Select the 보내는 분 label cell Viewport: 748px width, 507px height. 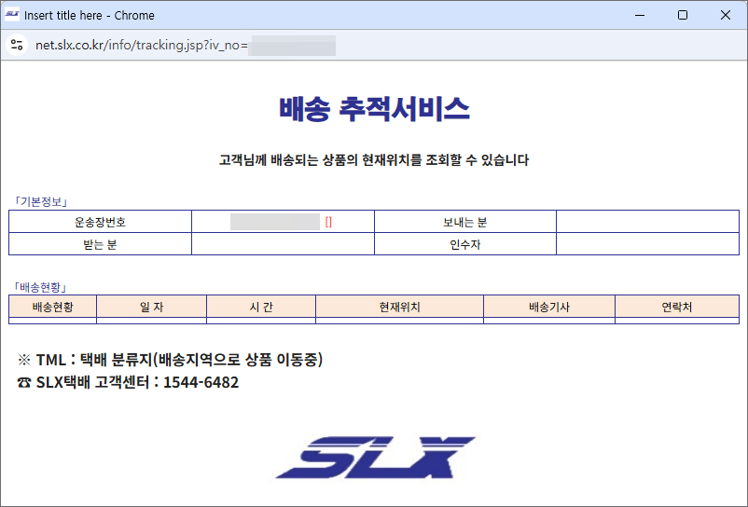pos(464,222)
